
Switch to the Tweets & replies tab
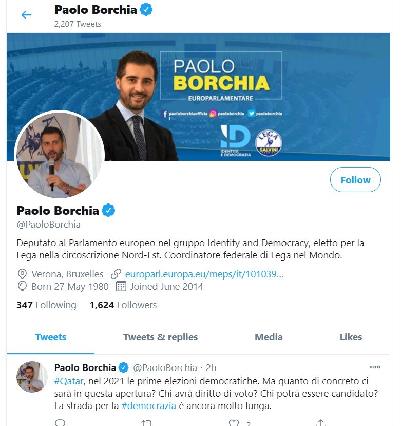point(161,337)
